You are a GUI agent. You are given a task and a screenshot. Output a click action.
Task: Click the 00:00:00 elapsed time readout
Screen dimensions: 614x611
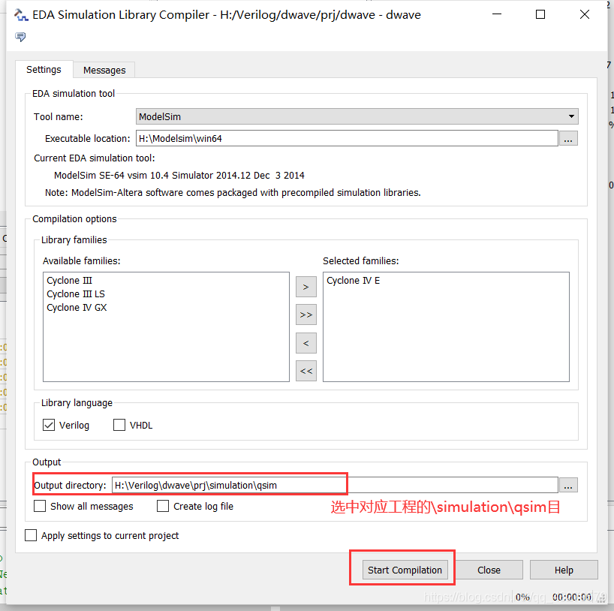coord(572,597)
